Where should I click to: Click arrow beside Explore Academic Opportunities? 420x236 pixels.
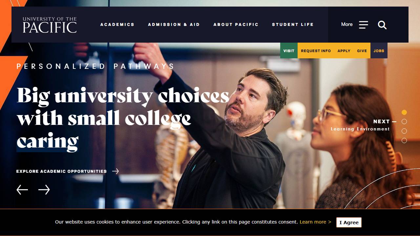point(115,171)
